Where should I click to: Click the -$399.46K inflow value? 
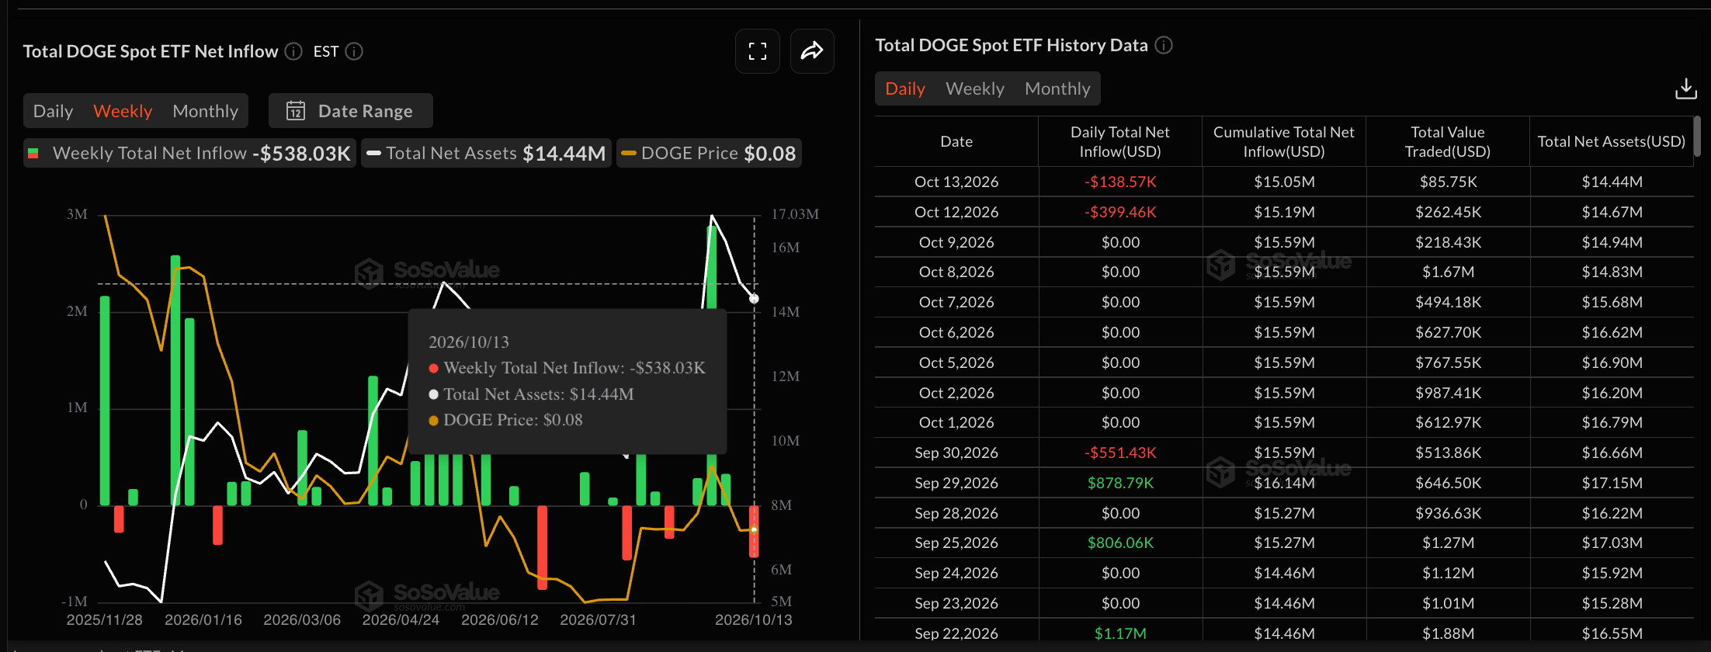coord(1120,212)
